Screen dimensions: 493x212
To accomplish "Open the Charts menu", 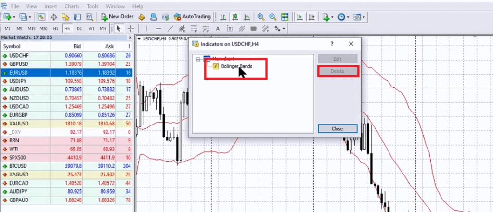I will (72, 6).
